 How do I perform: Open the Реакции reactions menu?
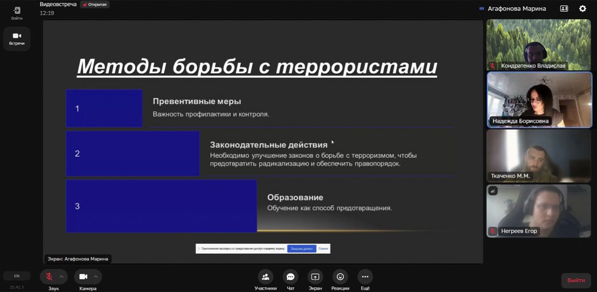340,277
